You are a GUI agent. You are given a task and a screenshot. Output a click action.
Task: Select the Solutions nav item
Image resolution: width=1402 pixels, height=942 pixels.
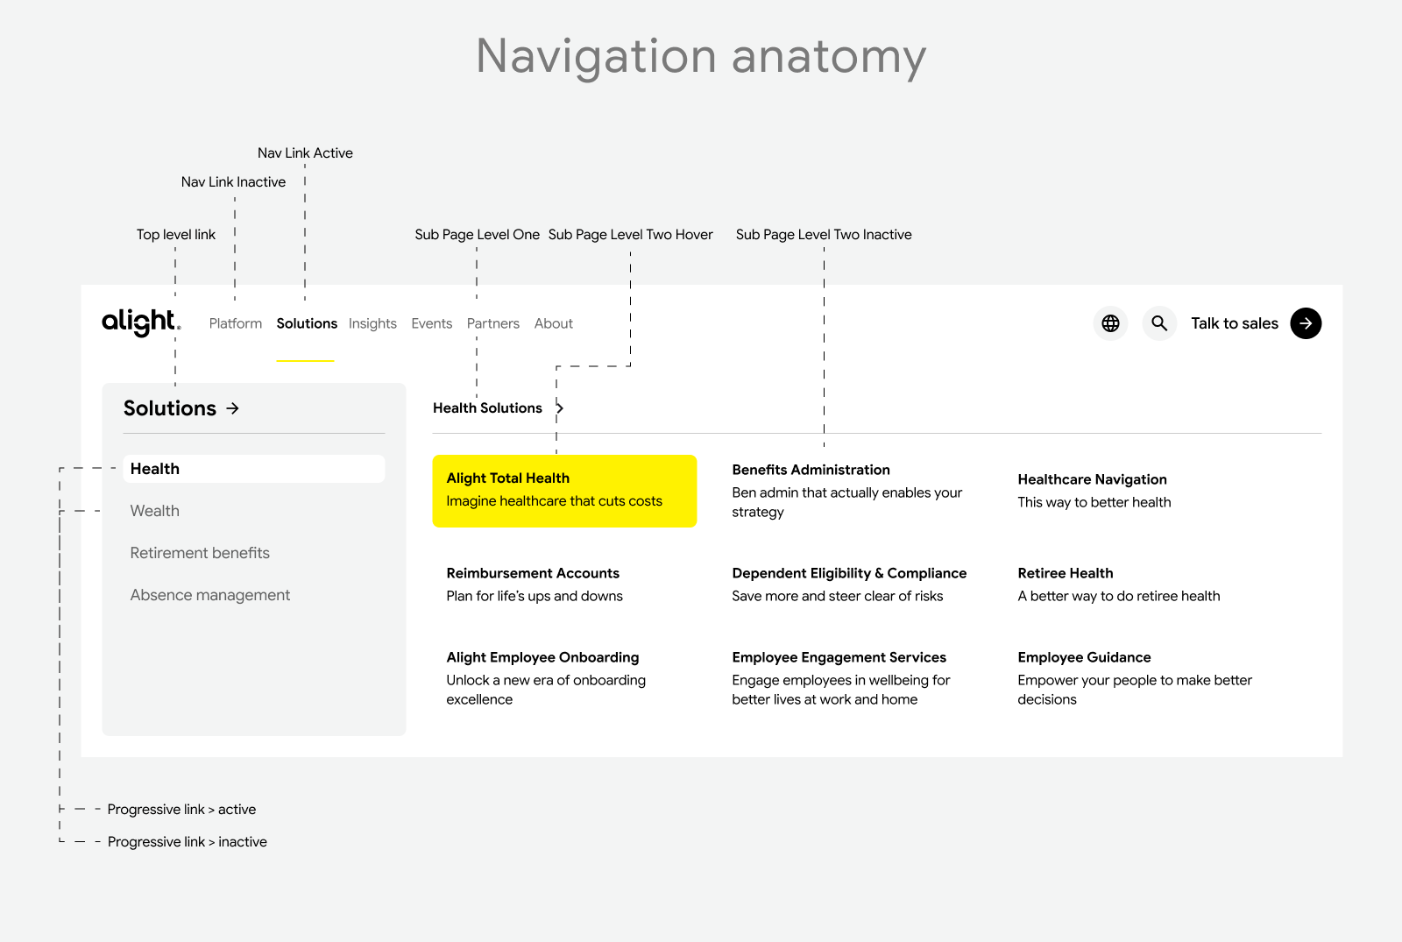pyautogui.click(x=307, y=323)
